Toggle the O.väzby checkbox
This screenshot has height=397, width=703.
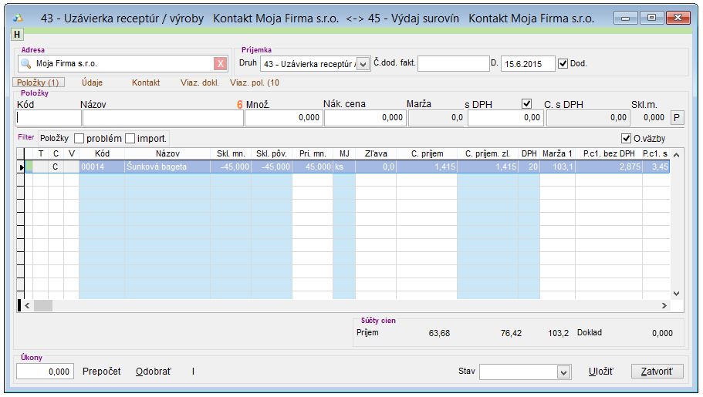pos(627,139)
